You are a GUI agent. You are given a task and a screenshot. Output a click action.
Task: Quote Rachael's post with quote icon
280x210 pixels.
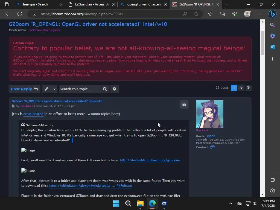(184, 104)
